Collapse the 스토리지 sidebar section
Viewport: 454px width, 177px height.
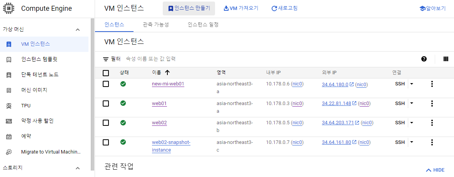pyautogui.click(x=78, y=168)
